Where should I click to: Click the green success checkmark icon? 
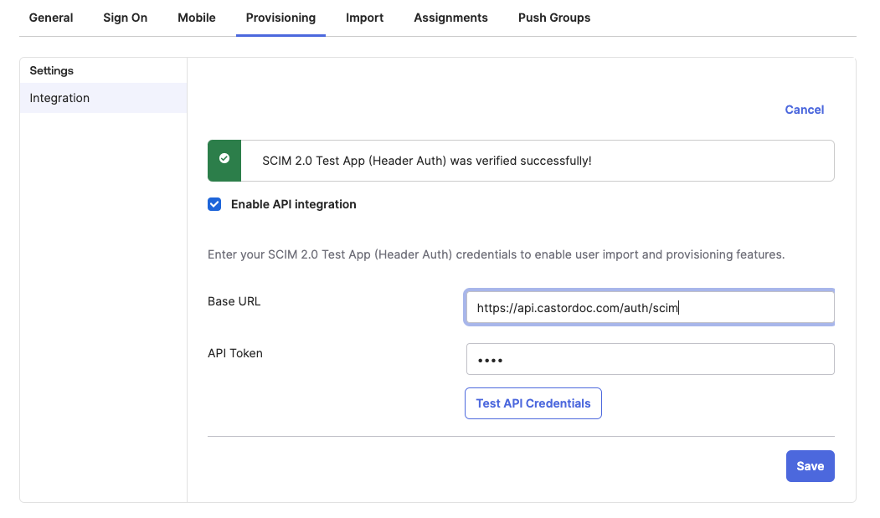point(224,159)
